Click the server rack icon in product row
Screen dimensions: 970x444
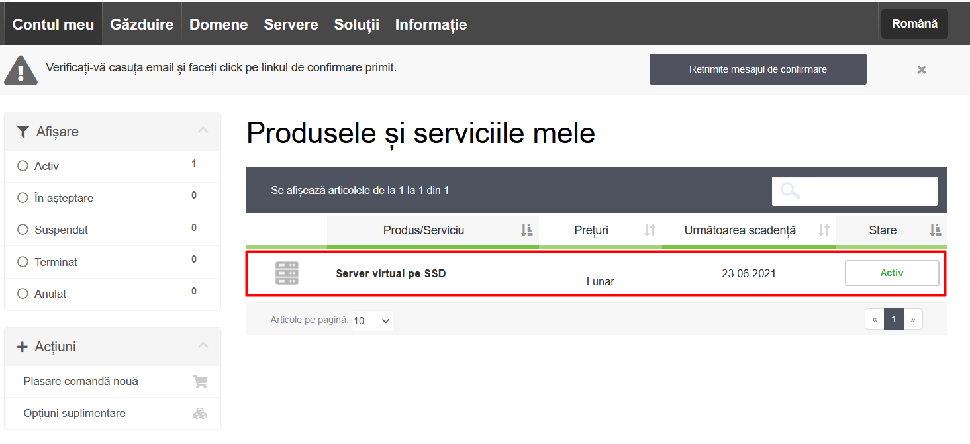point(287,273)
